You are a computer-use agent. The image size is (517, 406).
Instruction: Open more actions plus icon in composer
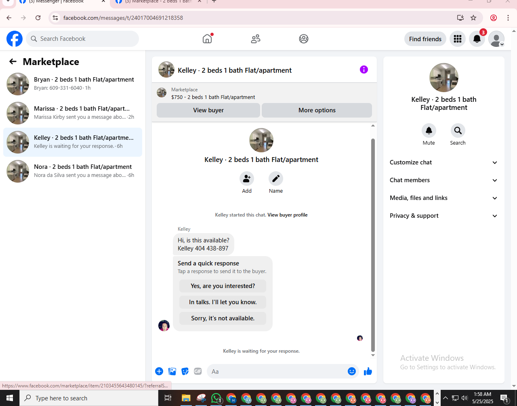(159, 371)
